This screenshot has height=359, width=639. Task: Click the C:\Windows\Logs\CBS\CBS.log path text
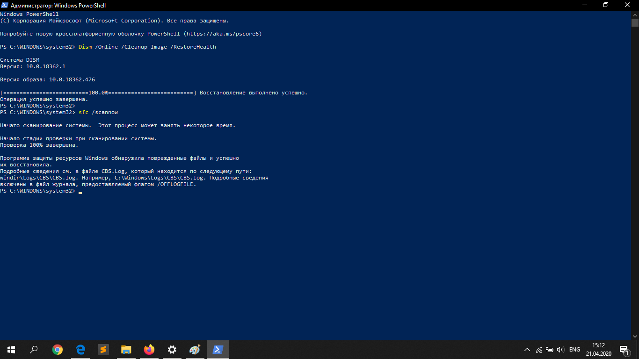[159, 178]
